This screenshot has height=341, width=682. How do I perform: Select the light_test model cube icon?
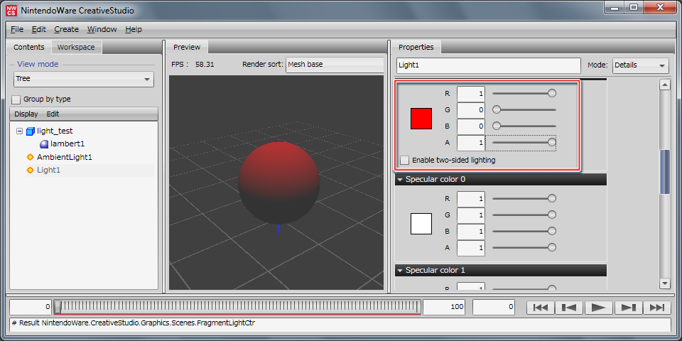30,131
